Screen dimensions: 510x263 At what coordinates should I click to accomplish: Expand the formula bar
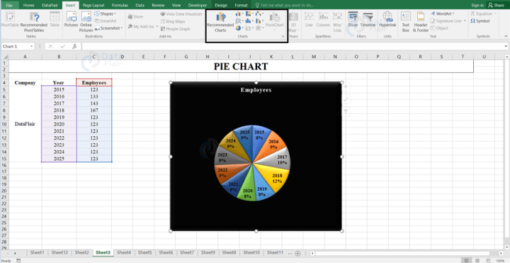tap(506, 47)
